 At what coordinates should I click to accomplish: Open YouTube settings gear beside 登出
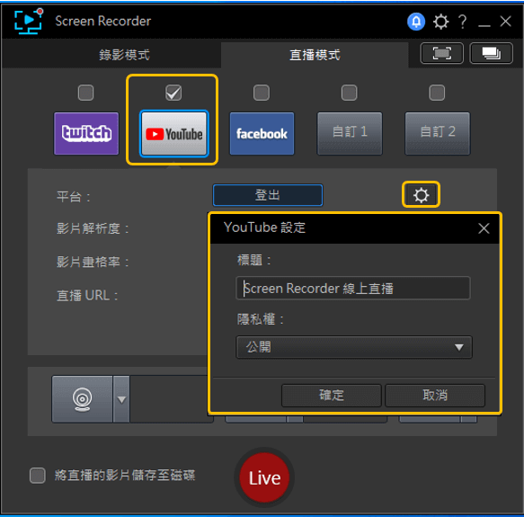(421, 195)
